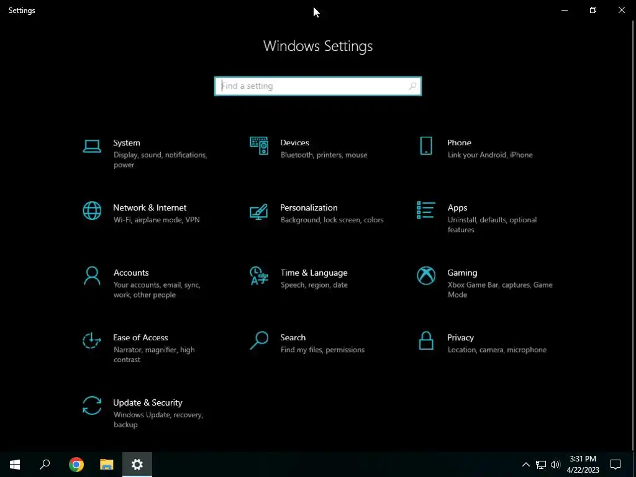Viewport: 636px width, 477px height.
Task: Select the Accounts heading
Action: tap(131, 273)
